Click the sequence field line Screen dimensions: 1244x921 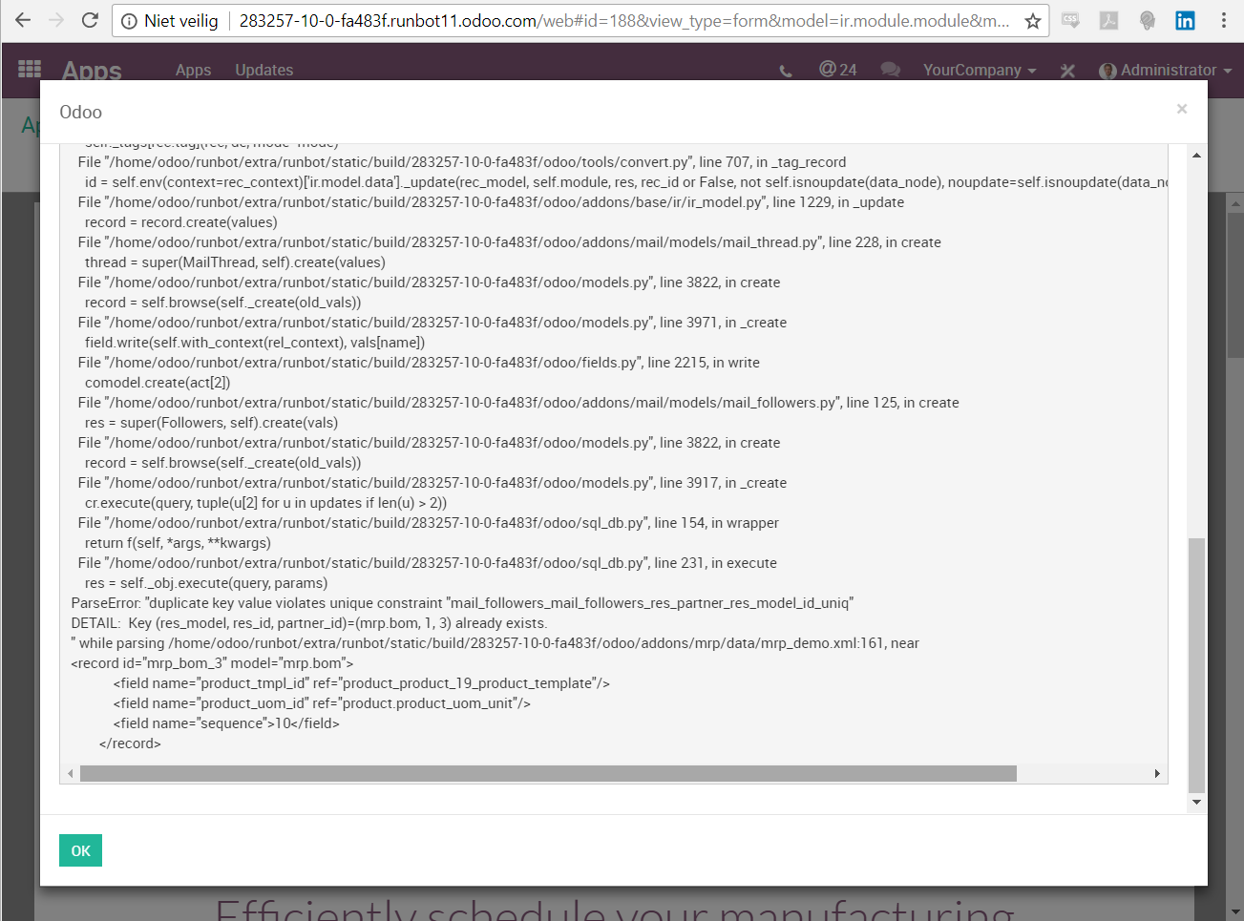(x=226, y=723)
